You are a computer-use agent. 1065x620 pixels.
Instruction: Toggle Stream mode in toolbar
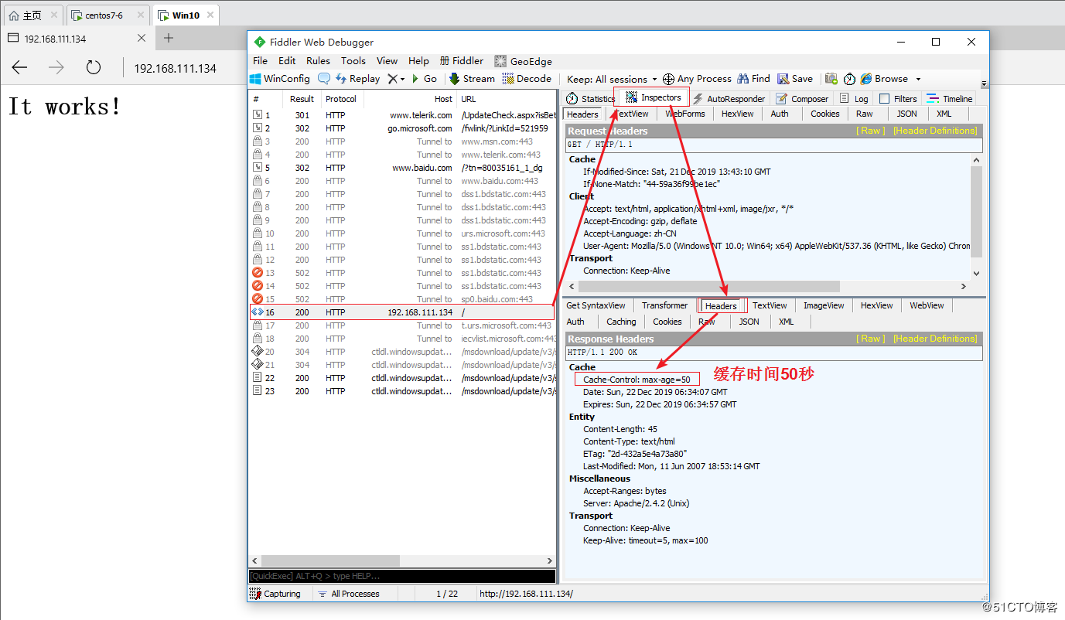tap(472, 79)
